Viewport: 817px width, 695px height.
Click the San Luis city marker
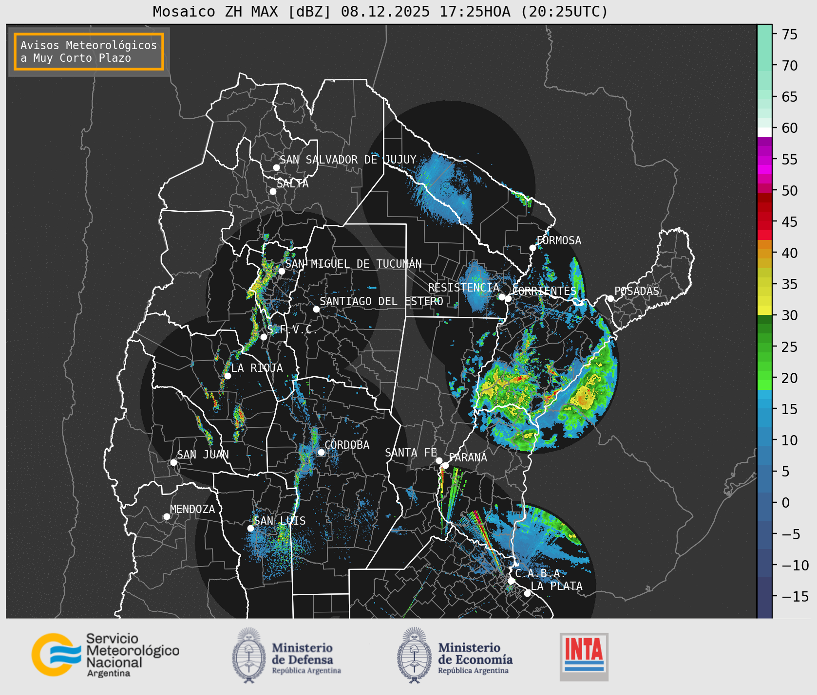point(250,528)
